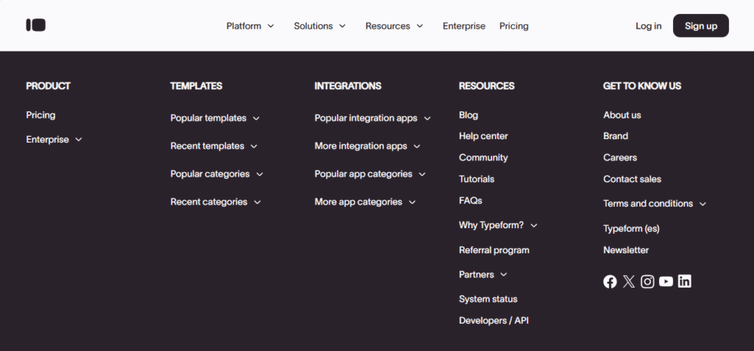Expand Popular integration apps
This screenshot has width=754, height=351.
click(373, 118)
